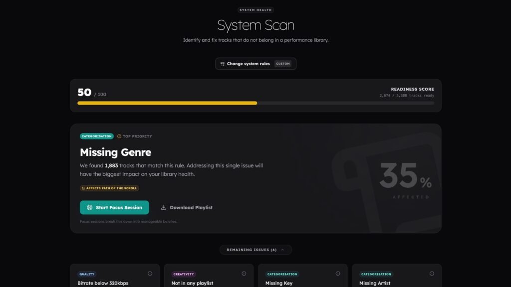Click the readiness score progress bar
Image resolution: width=511 pixels, height=287 pixels.
click(255, 103)
